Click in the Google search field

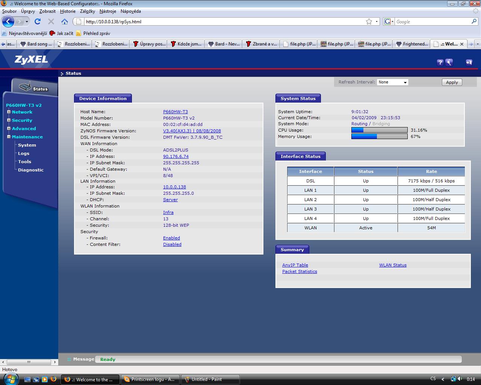click(x=432, y=22)
